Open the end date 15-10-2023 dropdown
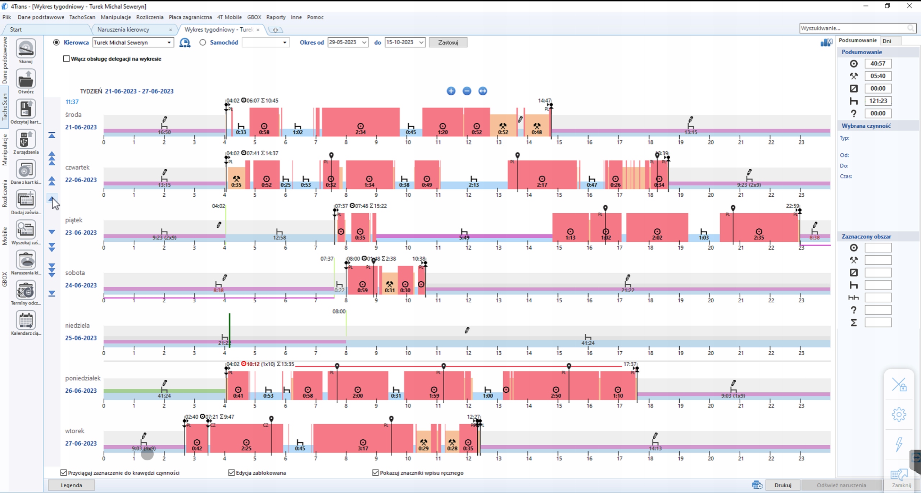The image size is (921, 493). 421,42
